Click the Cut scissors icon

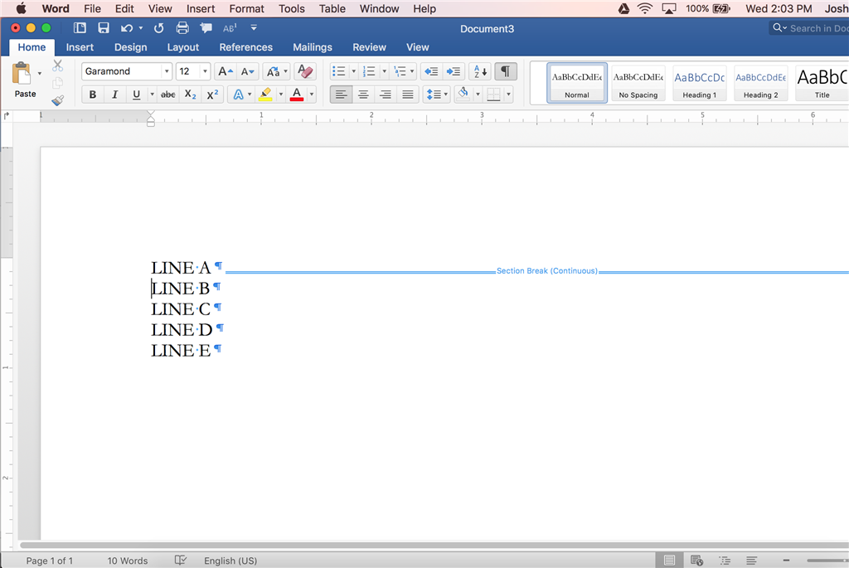click(x=57, y=66)
